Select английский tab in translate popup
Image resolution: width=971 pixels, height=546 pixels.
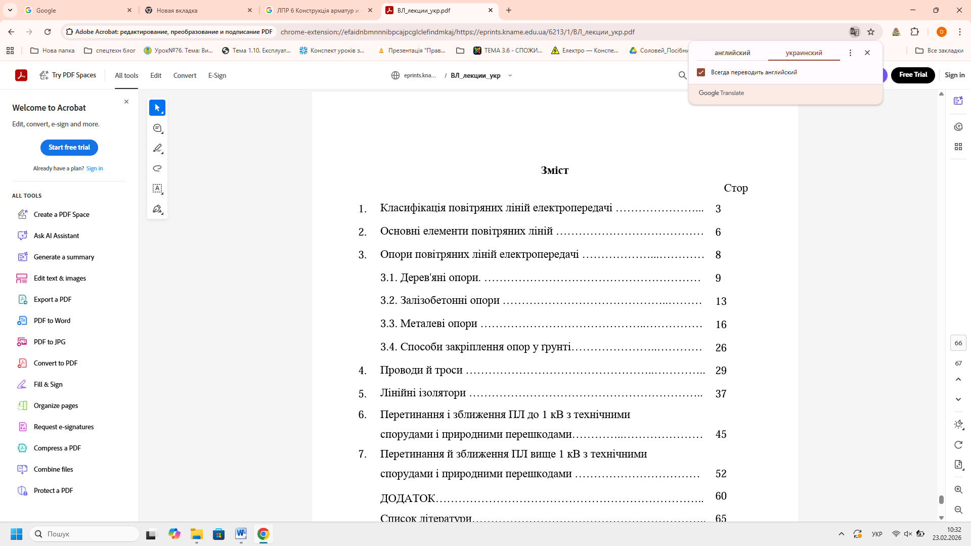(x=732, y=53)
